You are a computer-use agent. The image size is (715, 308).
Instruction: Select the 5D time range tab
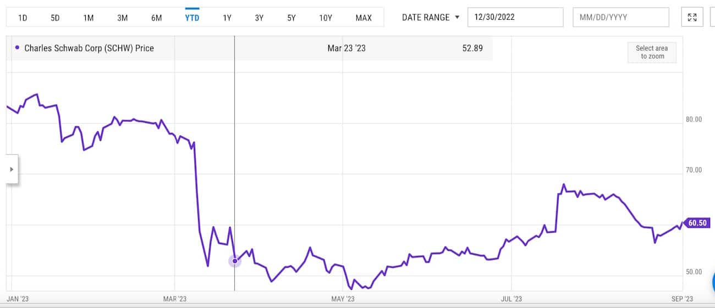click(x=55, y=18)
